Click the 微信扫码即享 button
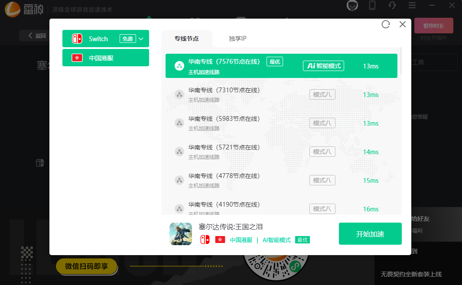The image size is (462, 285). coord(87,266)
